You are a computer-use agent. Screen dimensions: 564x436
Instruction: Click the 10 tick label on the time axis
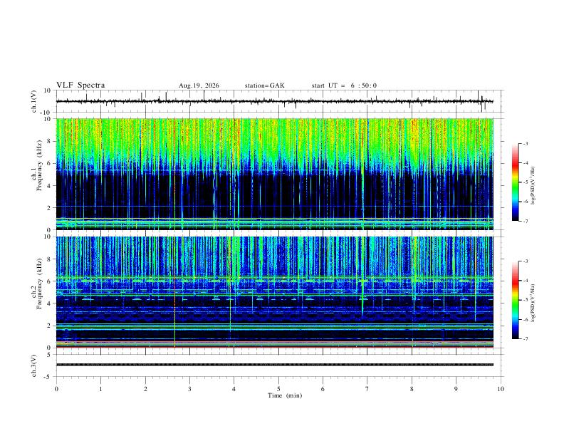[x=501, y=389]
